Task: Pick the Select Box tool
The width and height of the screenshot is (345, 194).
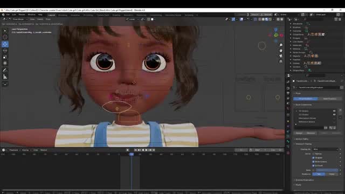Action: point(5,31)
